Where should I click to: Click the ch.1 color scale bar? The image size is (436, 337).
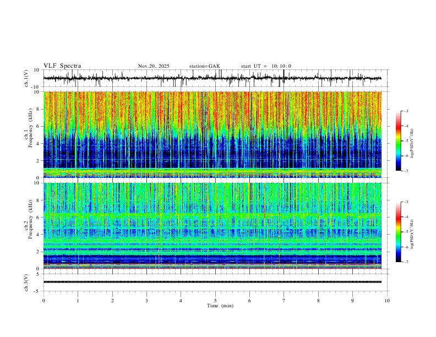398,141
